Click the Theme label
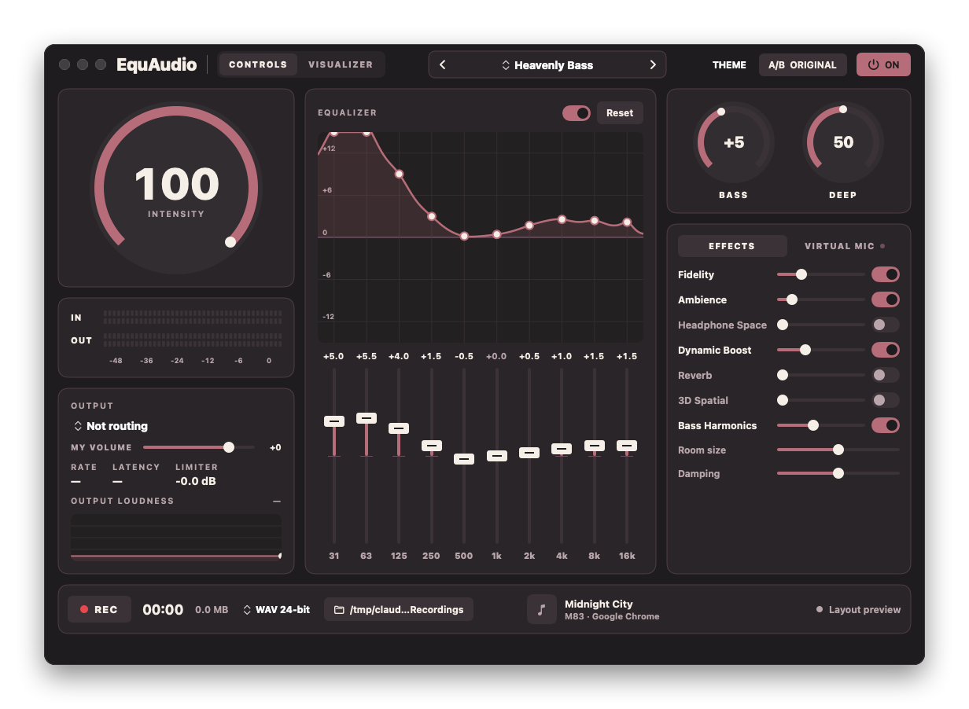Viewport: 969px width, 709px height. click(x=729, y=65)
